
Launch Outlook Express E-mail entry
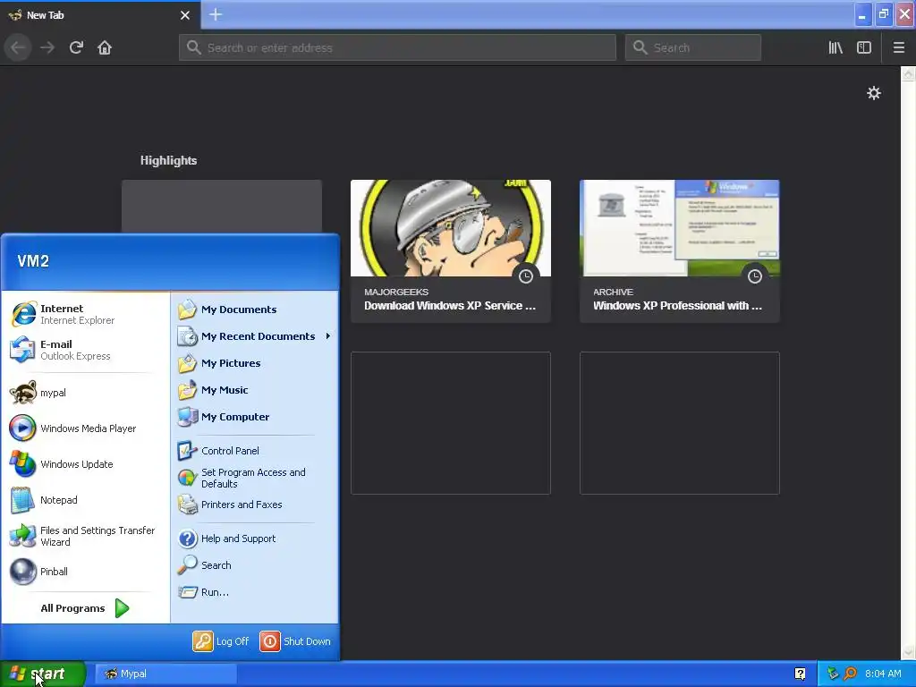[85, 350]
